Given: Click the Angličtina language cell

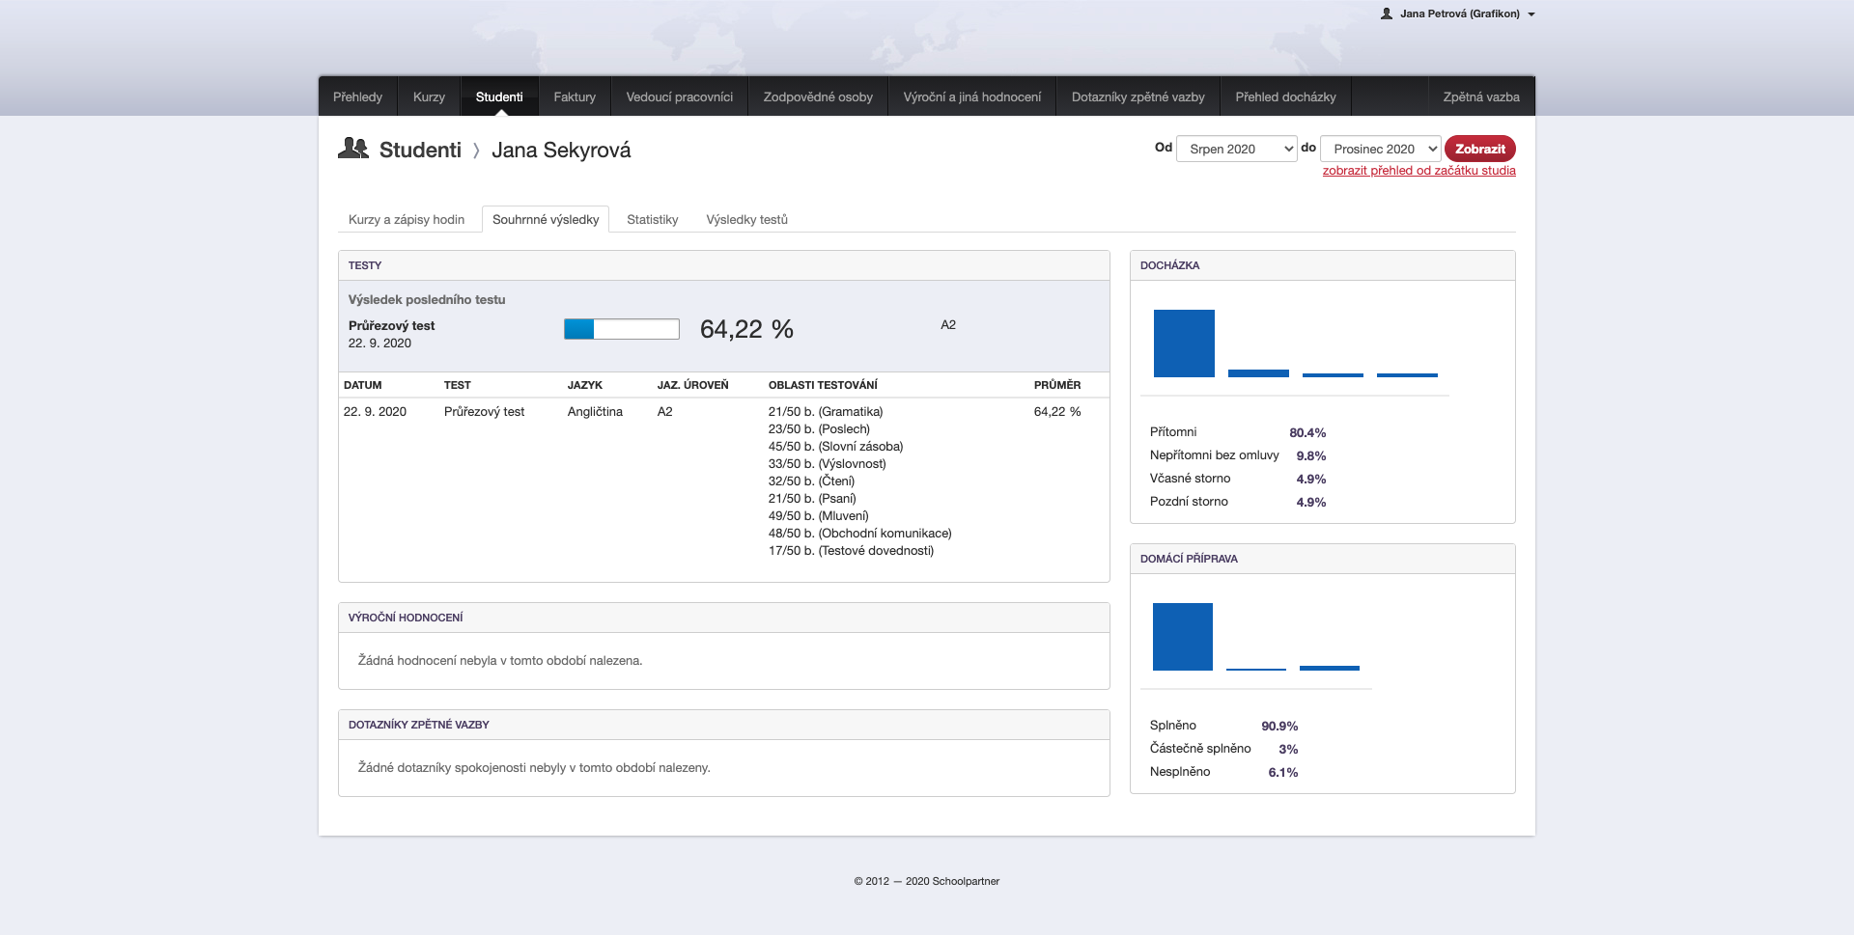Looking at the screenshot, I should tap(595, 412).
